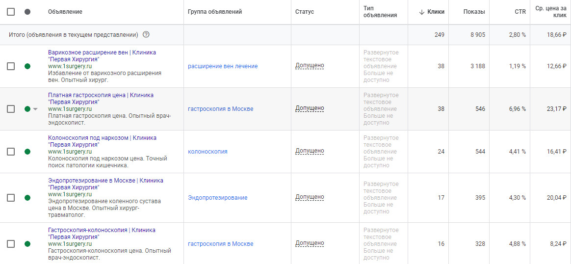Check the Колоноскопия под наркозом row checkbox
The width and height of the screenshot is (571, 264).
tap(11, 152)
